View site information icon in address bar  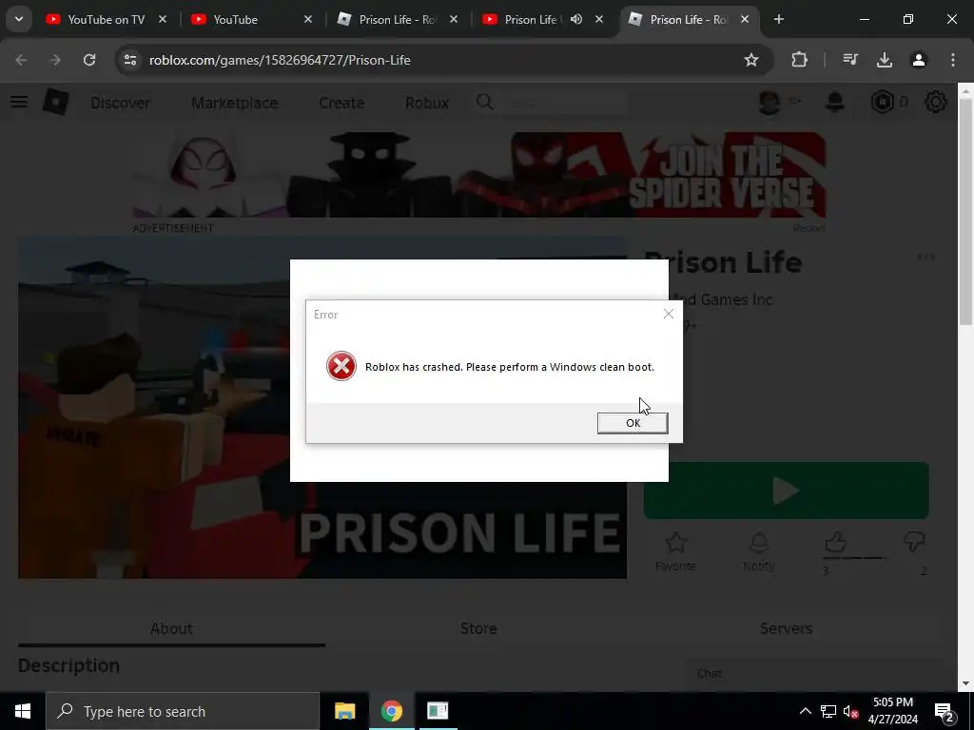129,60
